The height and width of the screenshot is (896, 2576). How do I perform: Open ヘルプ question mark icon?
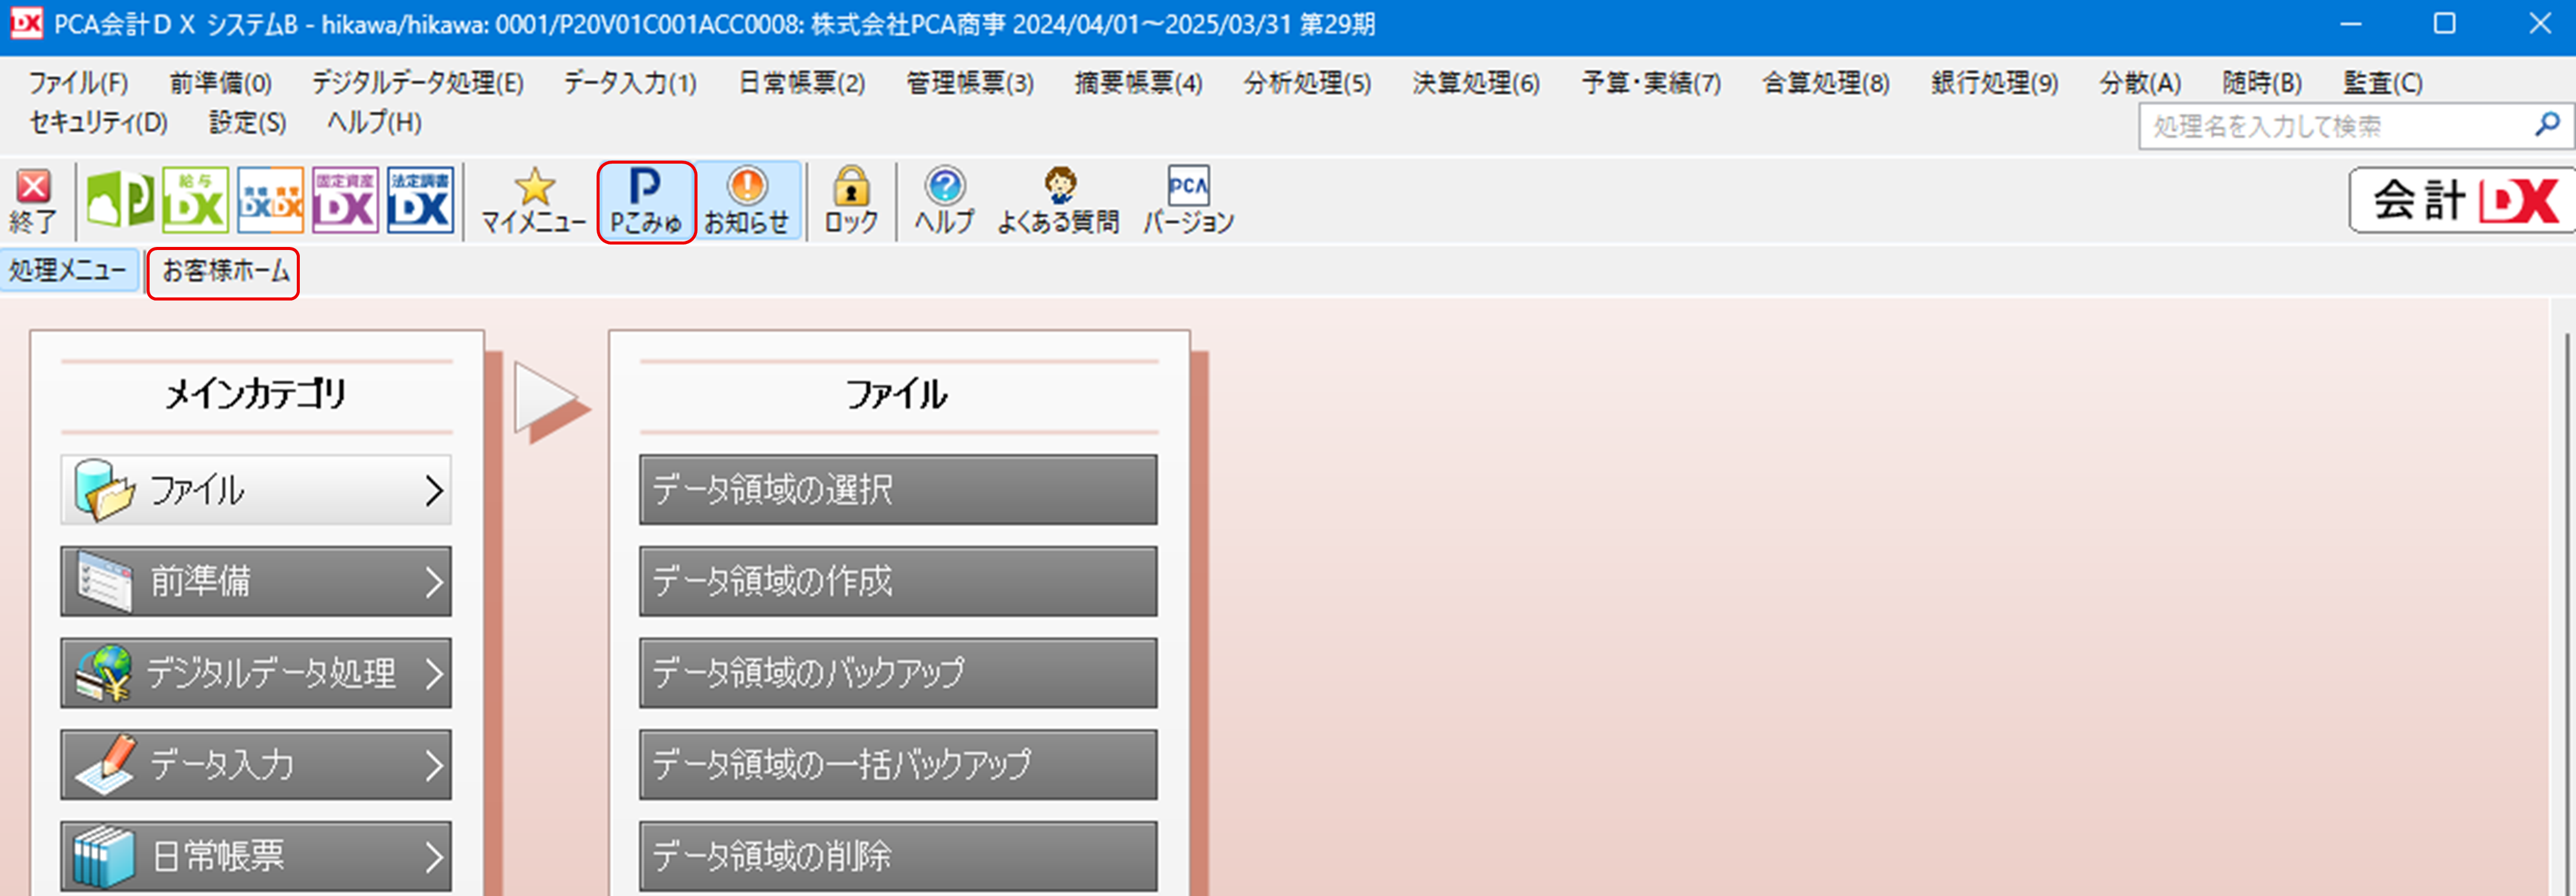pos(944,201)
